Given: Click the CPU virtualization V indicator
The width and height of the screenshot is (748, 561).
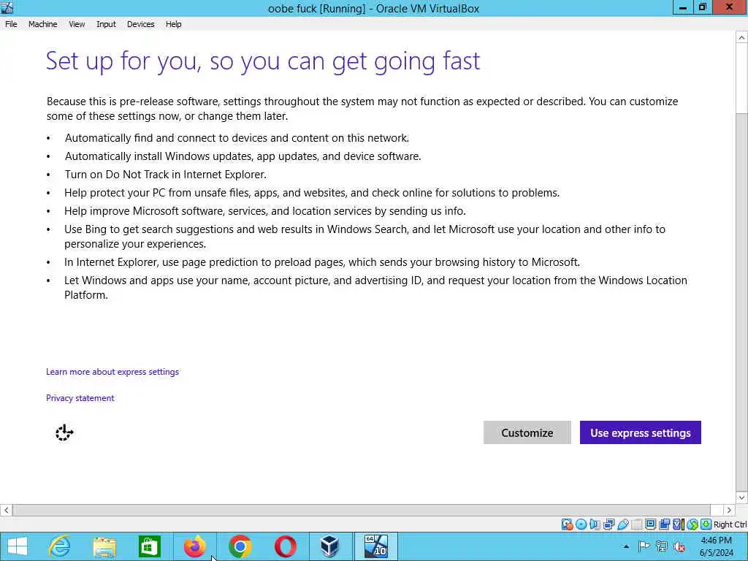Looking at the screenshot, I should pyautogui.click(x=678, y=524).
